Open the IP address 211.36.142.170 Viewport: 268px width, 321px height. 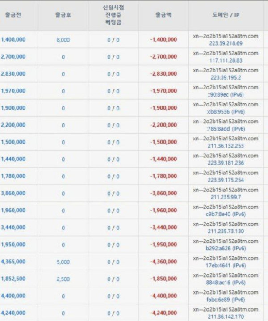click(226, 317)
